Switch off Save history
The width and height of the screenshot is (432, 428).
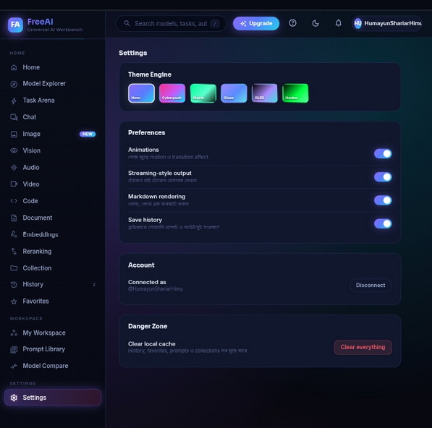[x=383, y=224]
